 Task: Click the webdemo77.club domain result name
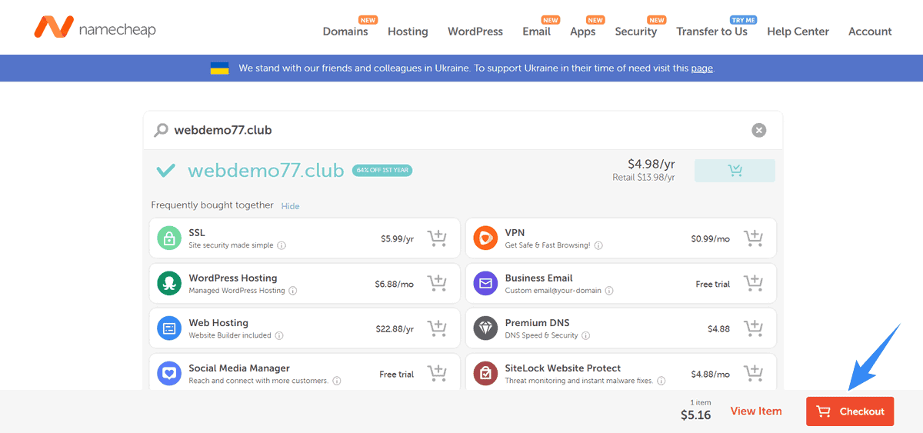pyautogui.click(x=266, y=171)
